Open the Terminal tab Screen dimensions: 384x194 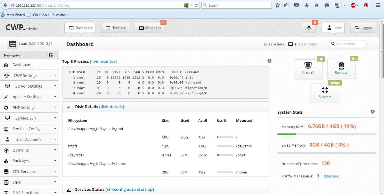click(115, 28)
